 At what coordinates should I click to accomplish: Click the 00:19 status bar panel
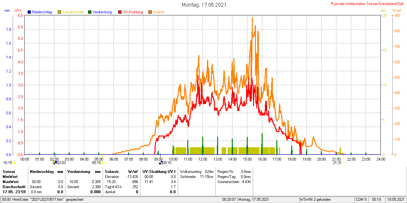coord(376,200)
